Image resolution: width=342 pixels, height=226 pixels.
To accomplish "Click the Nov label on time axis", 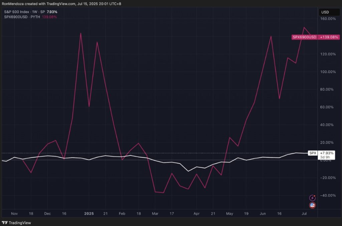I will click(14, 213).
